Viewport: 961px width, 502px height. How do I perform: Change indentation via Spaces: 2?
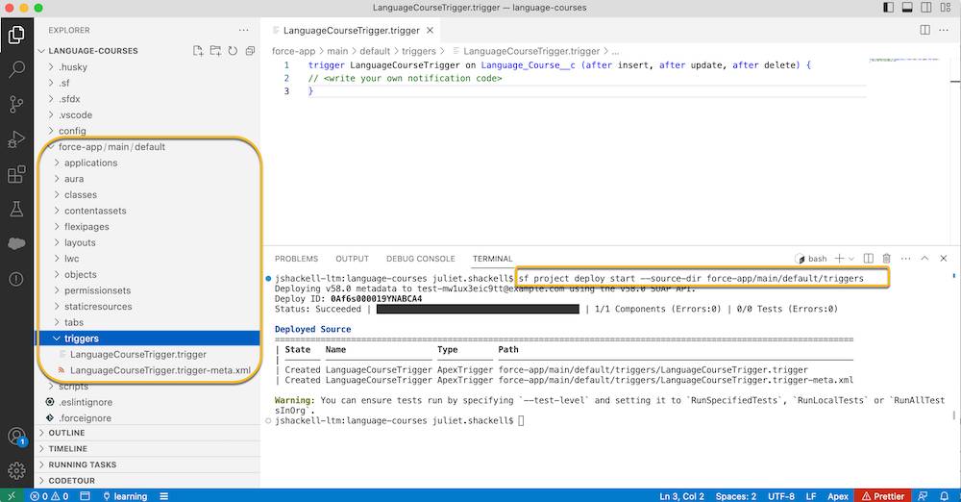pyautogui.click(x=735, y=496)
